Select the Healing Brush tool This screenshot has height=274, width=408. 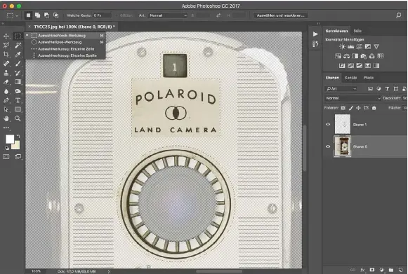(6, 64)
